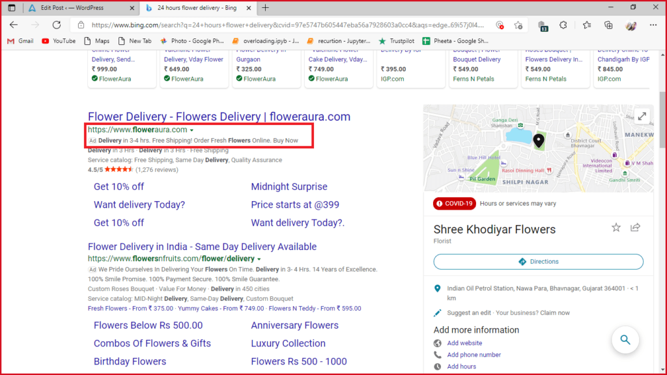Add this page to favorites star

[518, 25]
